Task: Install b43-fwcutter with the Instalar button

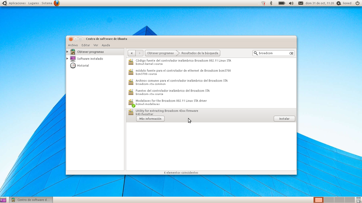Action: [x=284, y=119]
